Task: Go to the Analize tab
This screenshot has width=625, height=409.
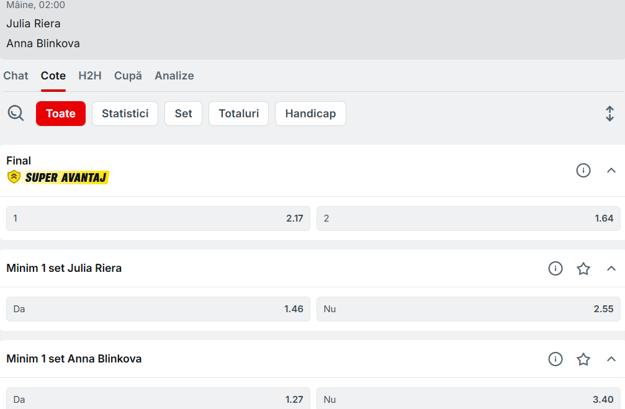Action: pos(174,76)
